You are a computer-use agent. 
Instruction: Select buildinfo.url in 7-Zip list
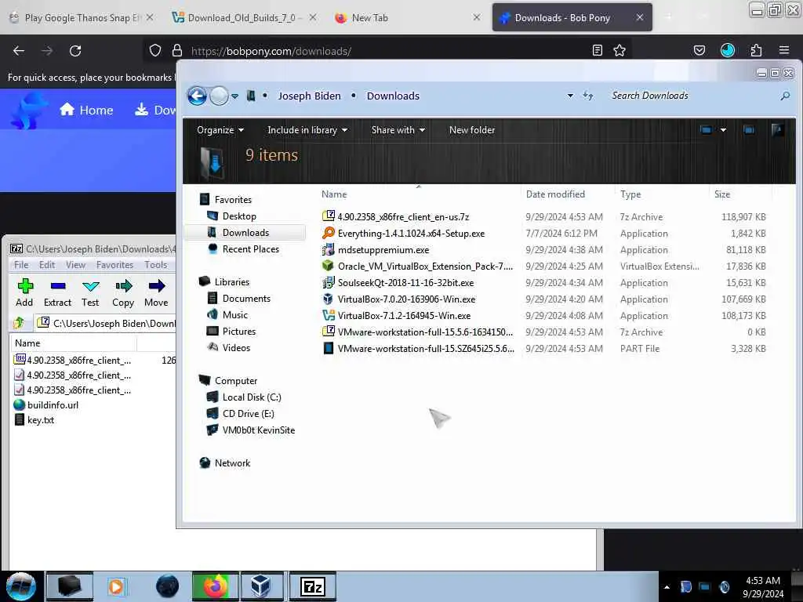(x=53, y=404)
